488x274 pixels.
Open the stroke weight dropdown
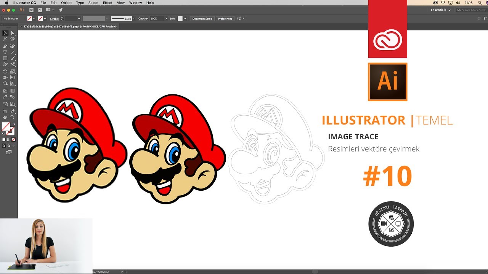click(x=79, y=19)
